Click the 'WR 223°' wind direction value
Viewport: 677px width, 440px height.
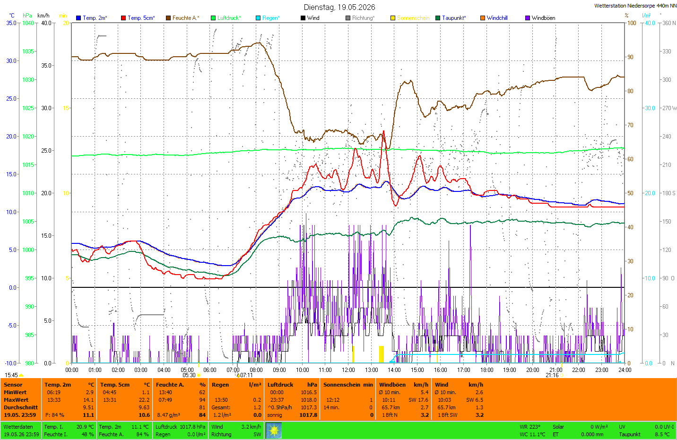(x=530, y=427)
